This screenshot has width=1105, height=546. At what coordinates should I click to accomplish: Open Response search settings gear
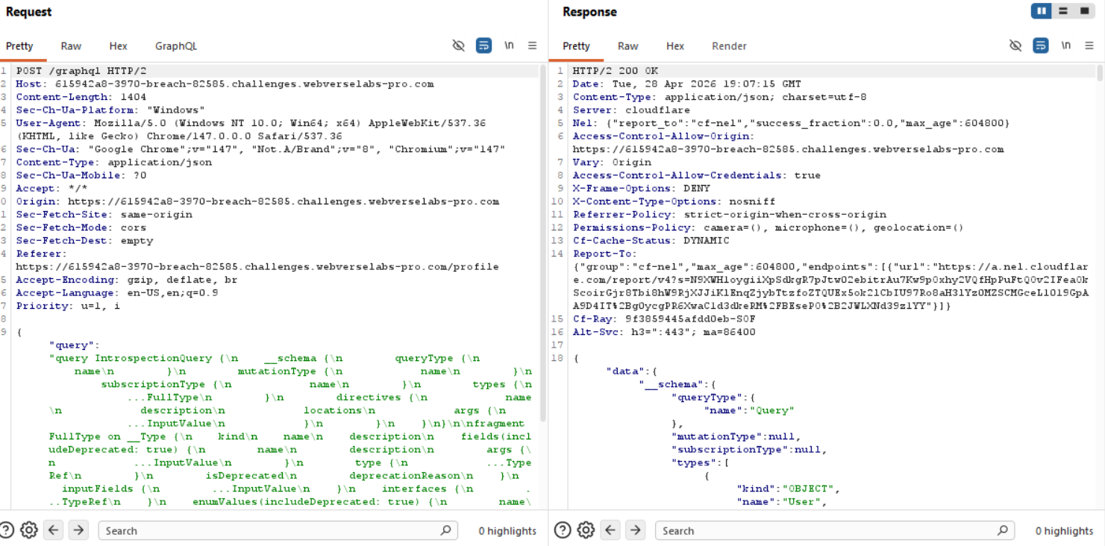tap(586, 530)
